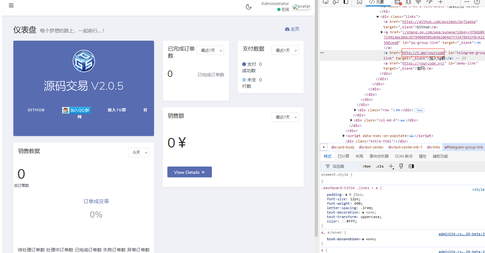This screenshot has width=485, height=253.
Task: Click the 加入QQ群 badge link
Action: pos(76,110)
